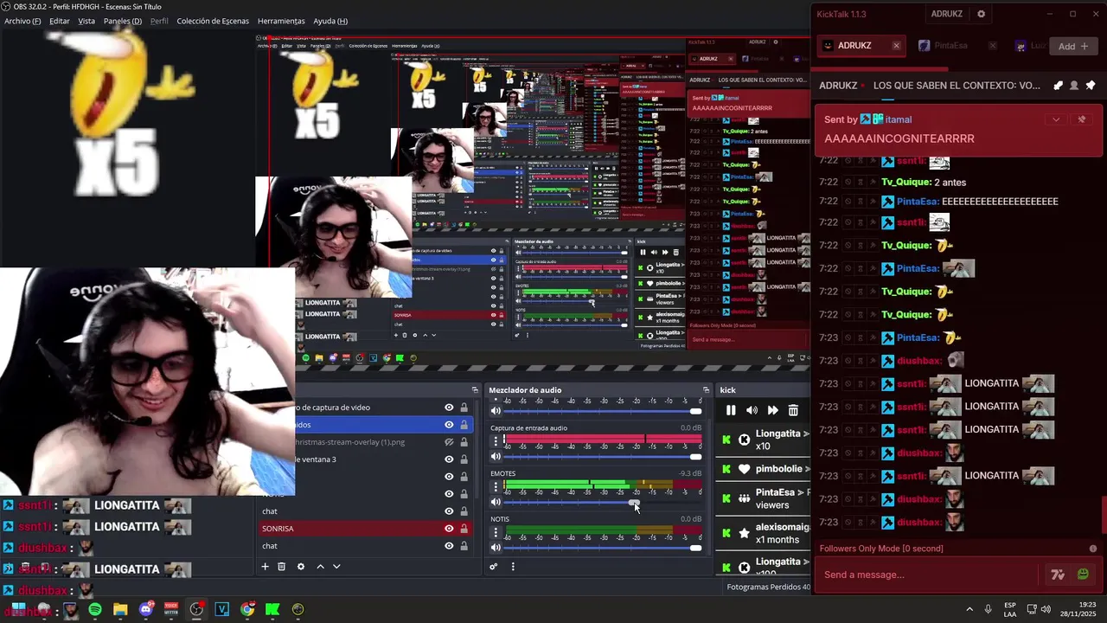1107x623 pixels.
Task: Open the Archivo menu
Action: pos(22,21)
